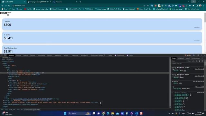Click the :hov toggle in the Styles pane
The image size is (206, 116).
(189, 61)
